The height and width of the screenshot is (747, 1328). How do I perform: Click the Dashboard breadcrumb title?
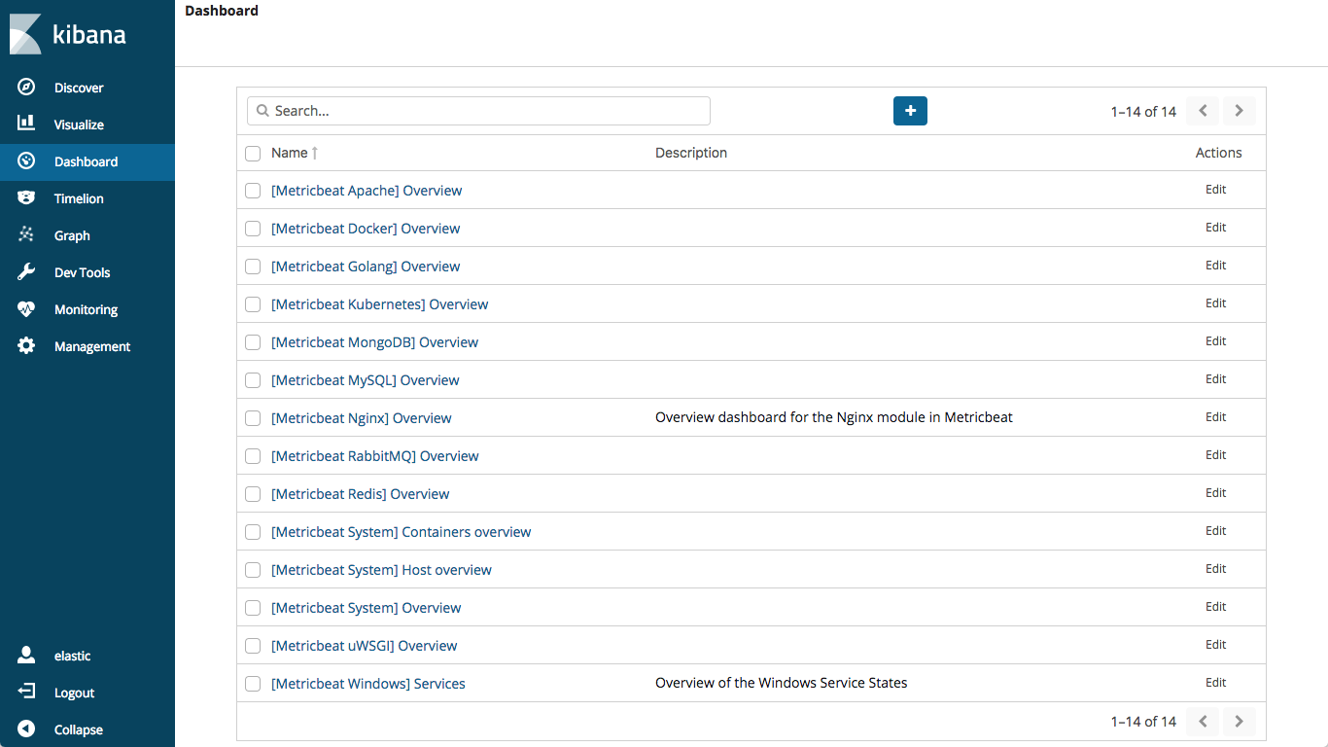[222, 11]
